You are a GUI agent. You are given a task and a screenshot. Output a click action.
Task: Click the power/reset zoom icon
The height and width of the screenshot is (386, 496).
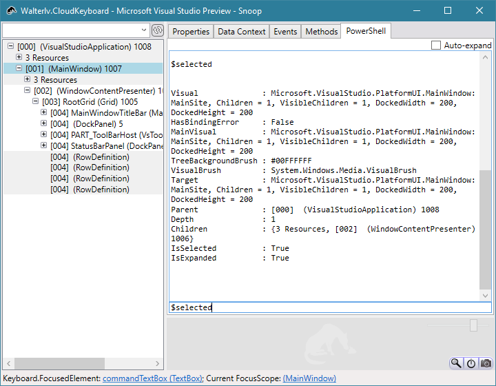(471, 363)
